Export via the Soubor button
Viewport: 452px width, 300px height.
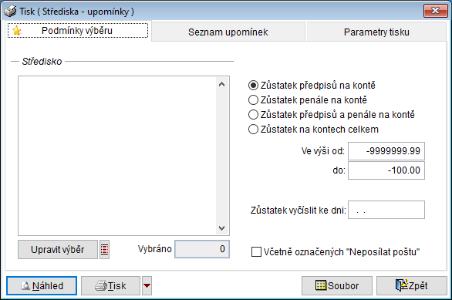click(x=337, y=285)
